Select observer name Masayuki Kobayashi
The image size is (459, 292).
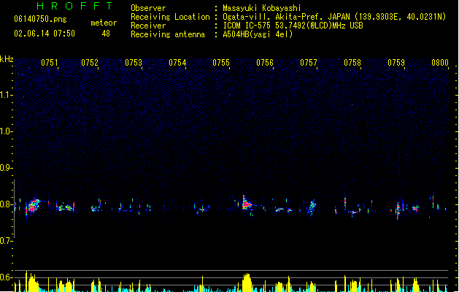point(262,8)
